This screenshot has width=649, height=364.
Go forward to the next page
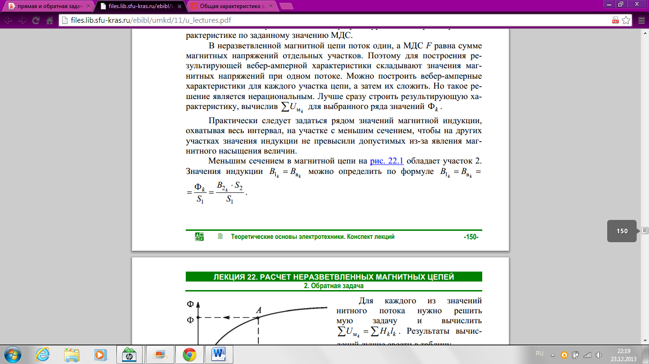click(22, 21)
